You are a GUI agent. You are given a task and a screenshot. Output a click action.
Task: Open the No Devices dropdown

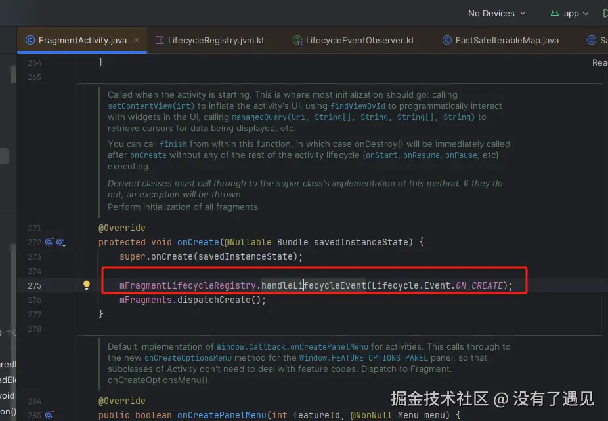(497, 14)
